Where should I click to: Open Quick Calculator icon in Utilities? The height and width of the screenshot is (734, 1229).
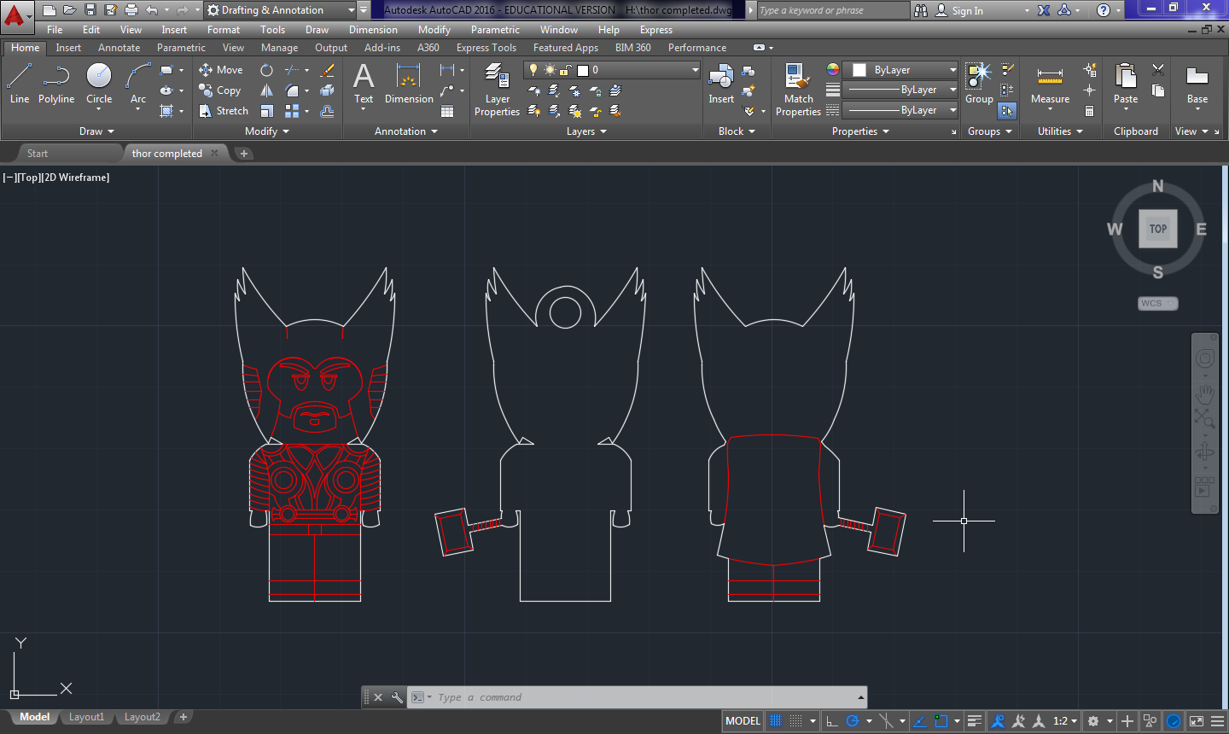point(1090,111)
